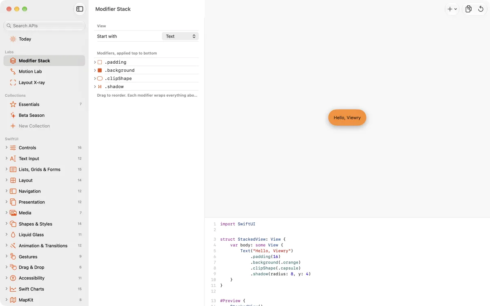Create a New Collection

45,126
